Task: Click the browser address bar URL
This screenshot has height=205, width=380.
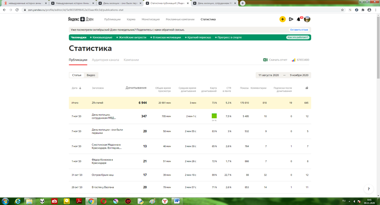Action: pos(76,10)
